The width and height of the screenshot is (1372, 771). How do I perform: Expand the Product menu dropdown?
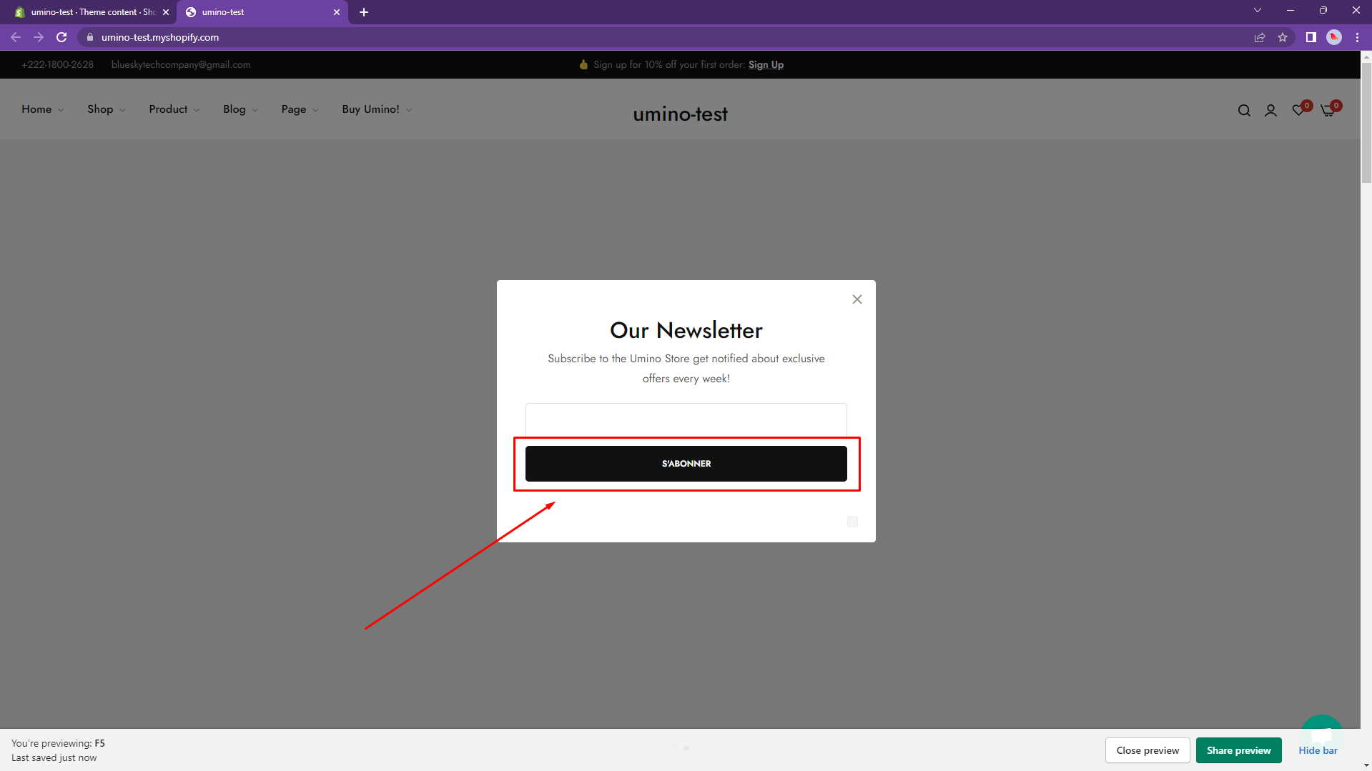point(174,109)
